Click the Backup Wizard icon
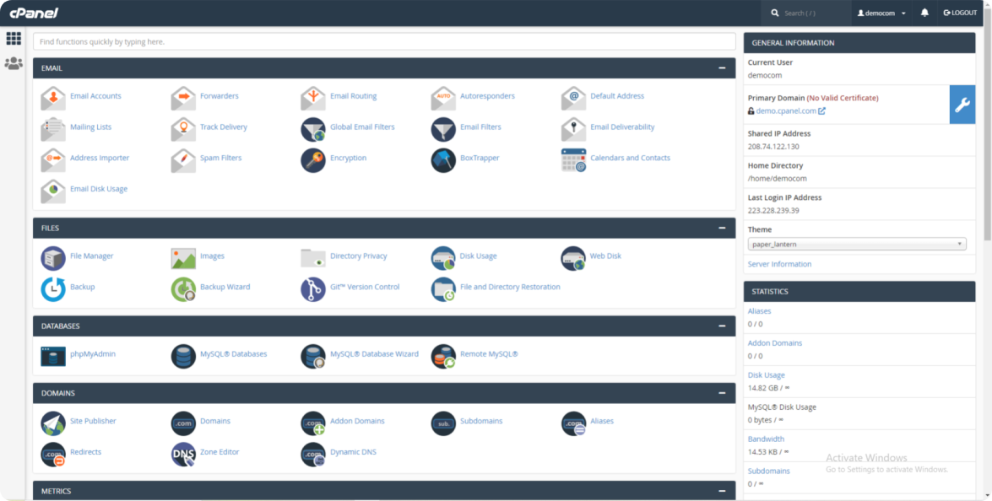This screenshot has width=992, height=501. pyautogui.click(x=183, y=288)
